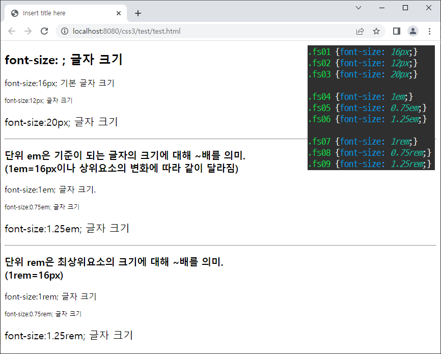This screenshot has height=354, width=441.
Task: Click heading line starting '단위 em은'
Action: (125, 155)
